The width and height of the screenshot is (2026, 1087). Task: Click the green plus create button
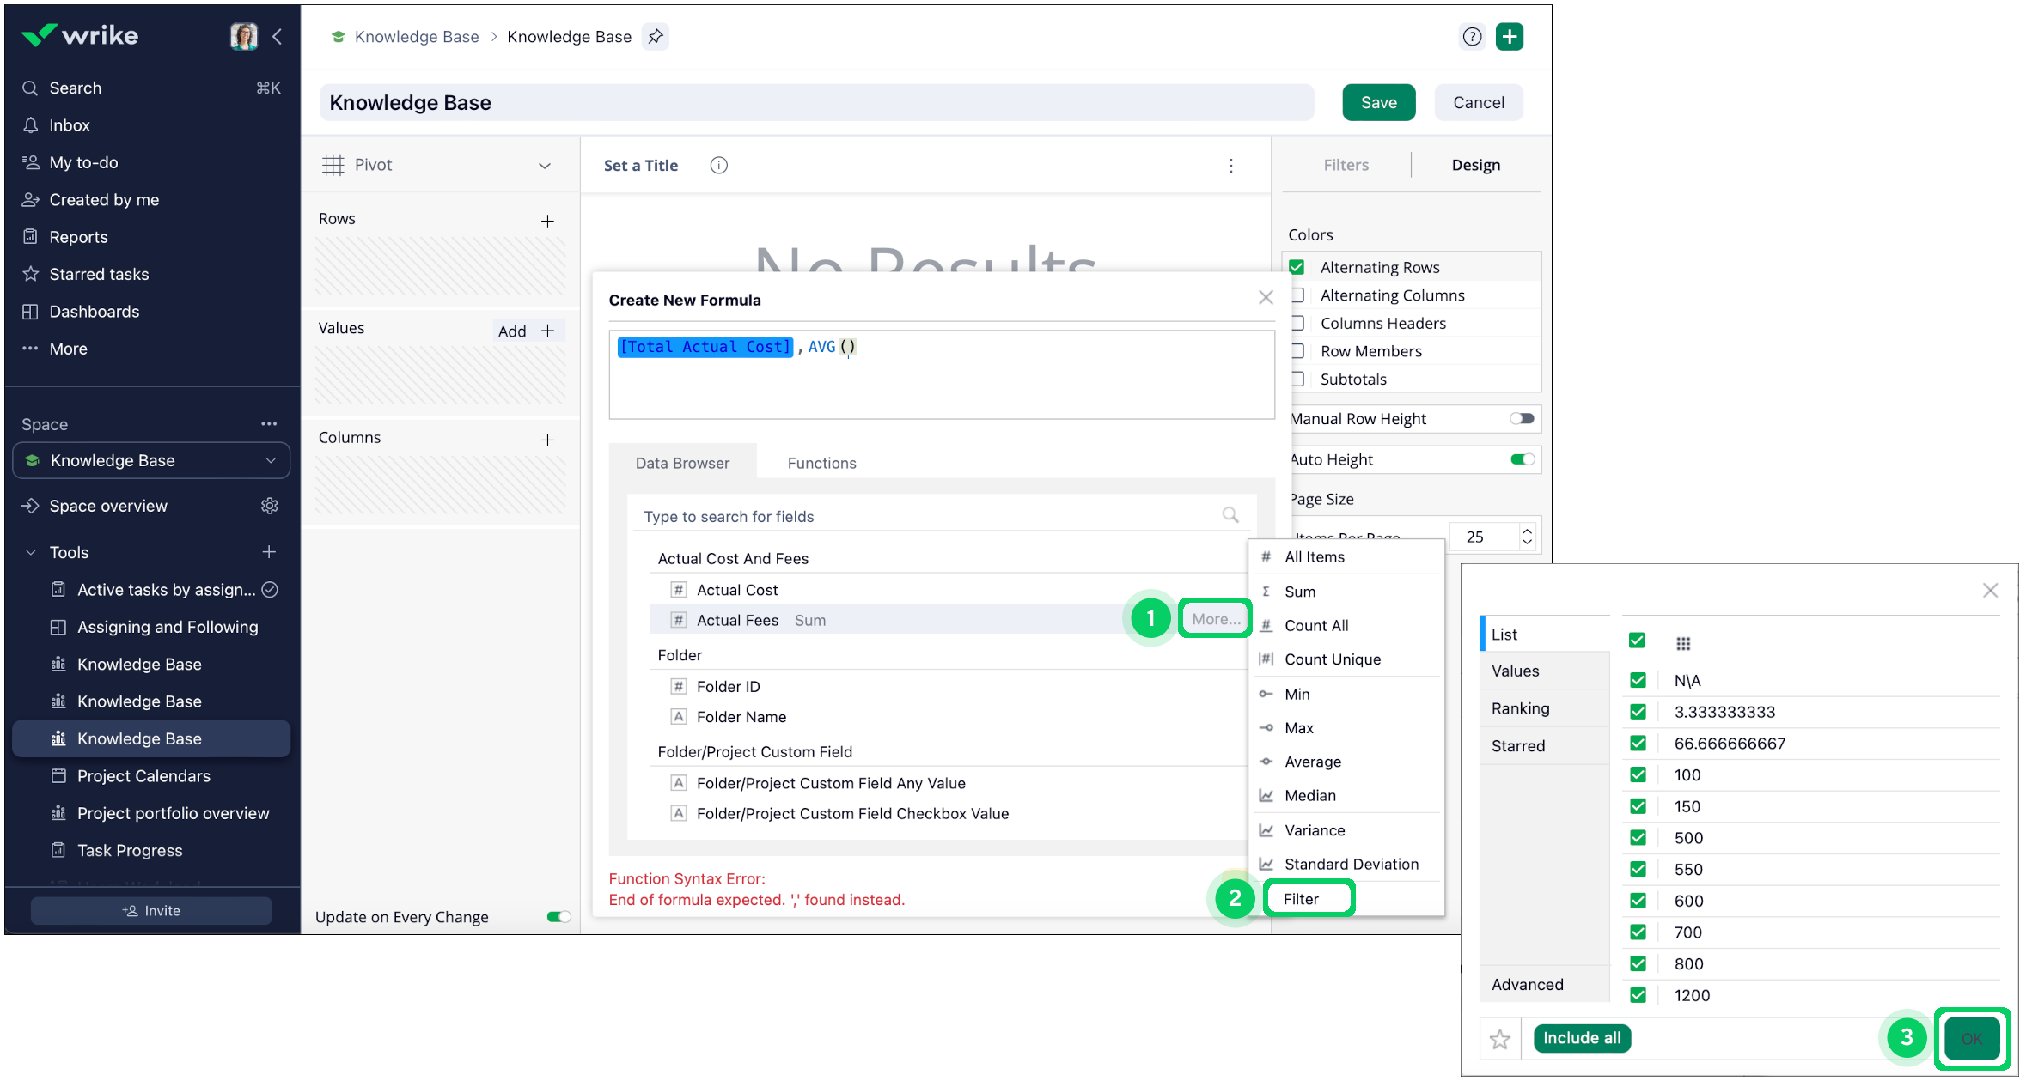point(1510,36)
